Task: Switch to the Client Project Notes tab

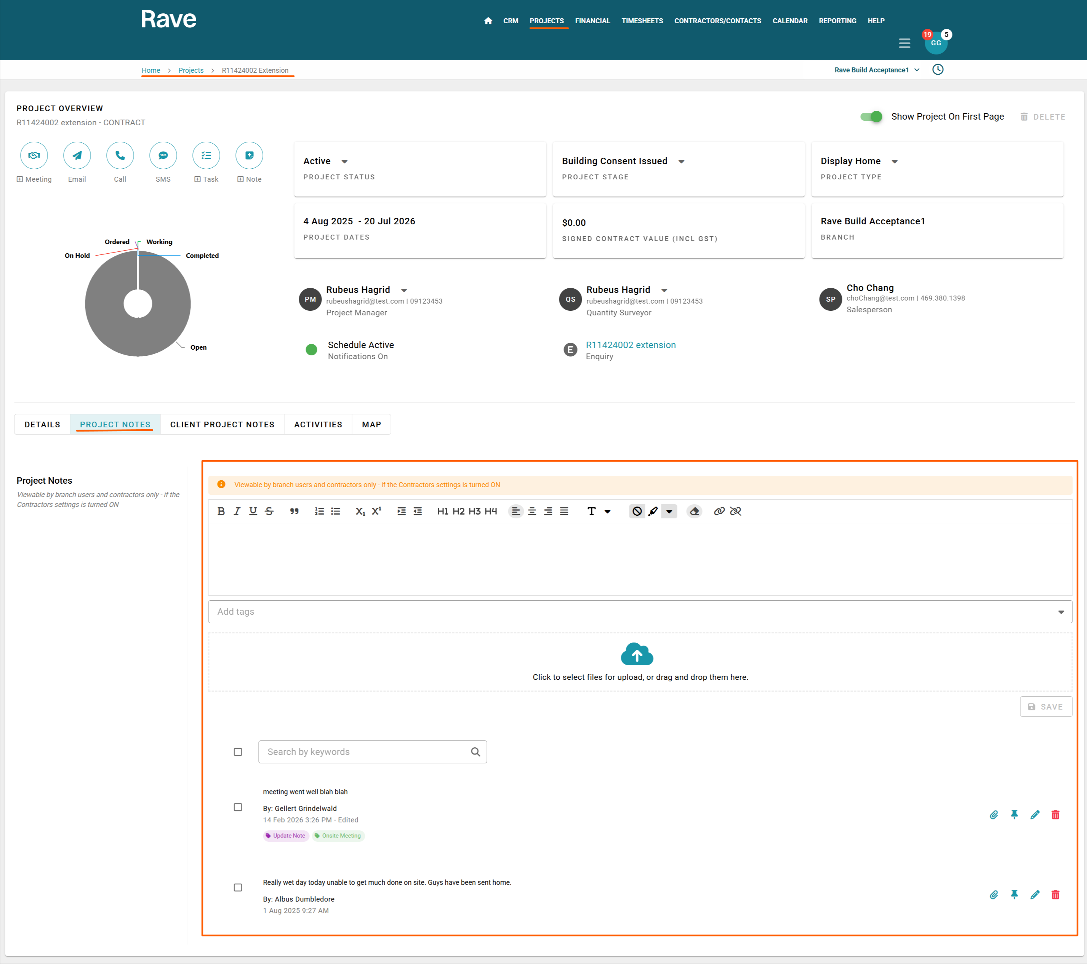Action: (x=222, y=424)
